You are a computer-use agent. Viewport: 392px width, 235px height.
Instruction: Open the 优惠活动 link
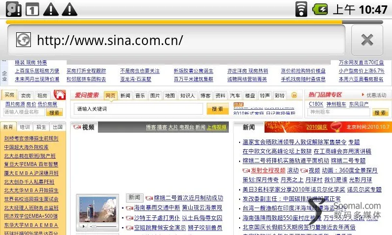pos(376,95)
